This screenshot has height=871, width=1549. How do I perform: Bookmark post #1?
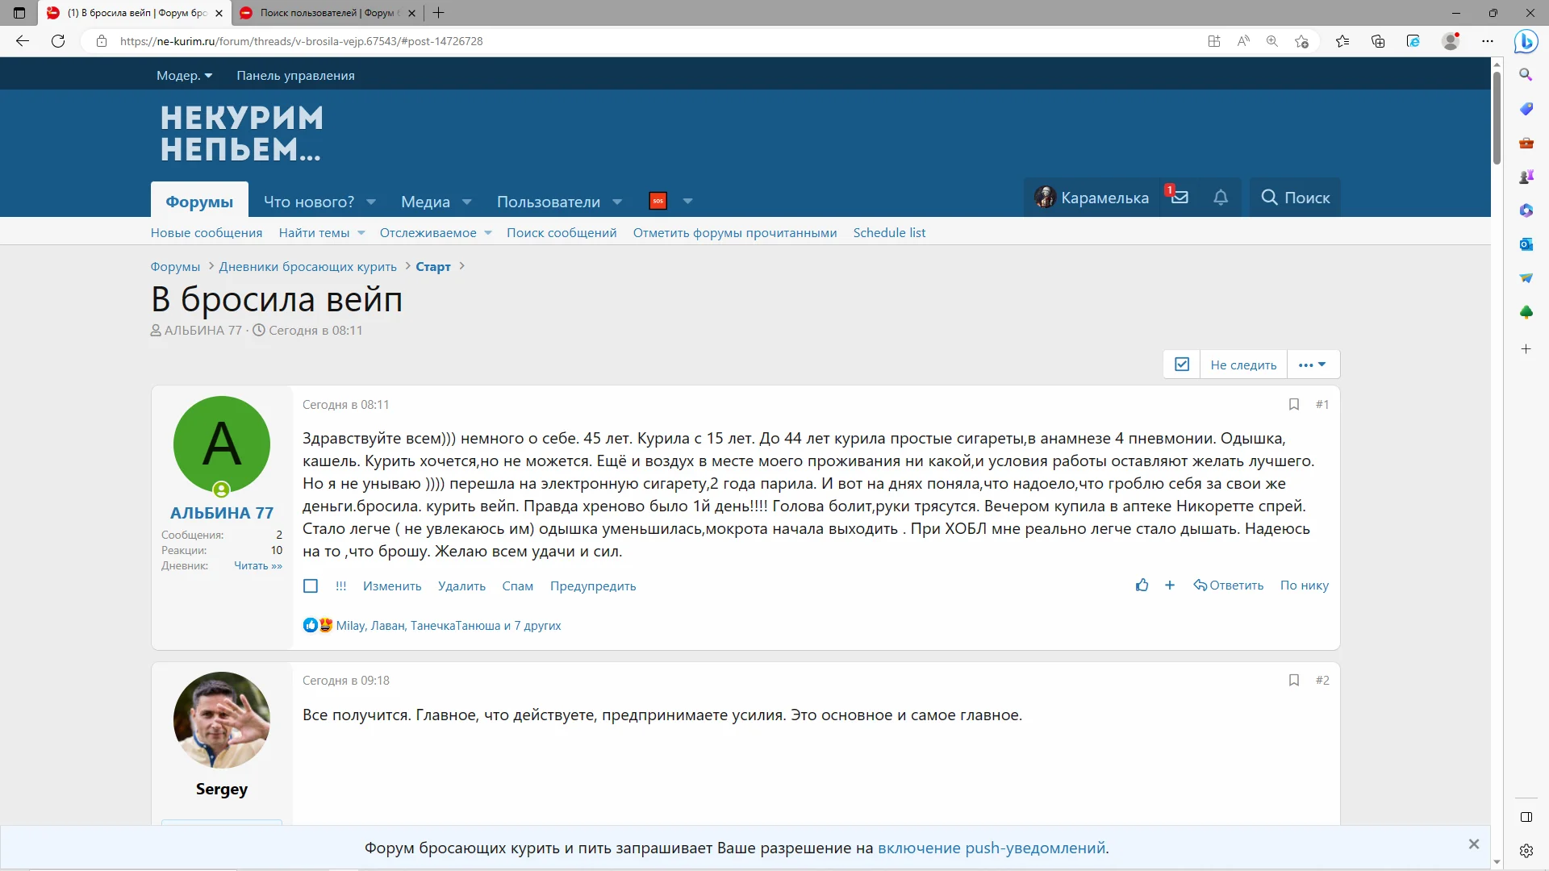click(1294, 404)
